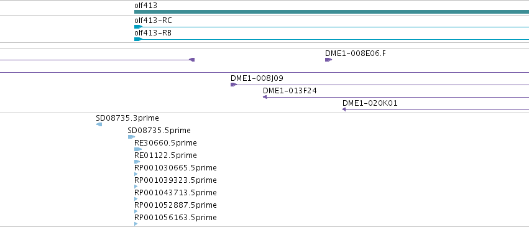The height and width of the screenshot is (227, 529).
Task: Click the RE30660.5prime EST arrow
Action: click(138, 149)
